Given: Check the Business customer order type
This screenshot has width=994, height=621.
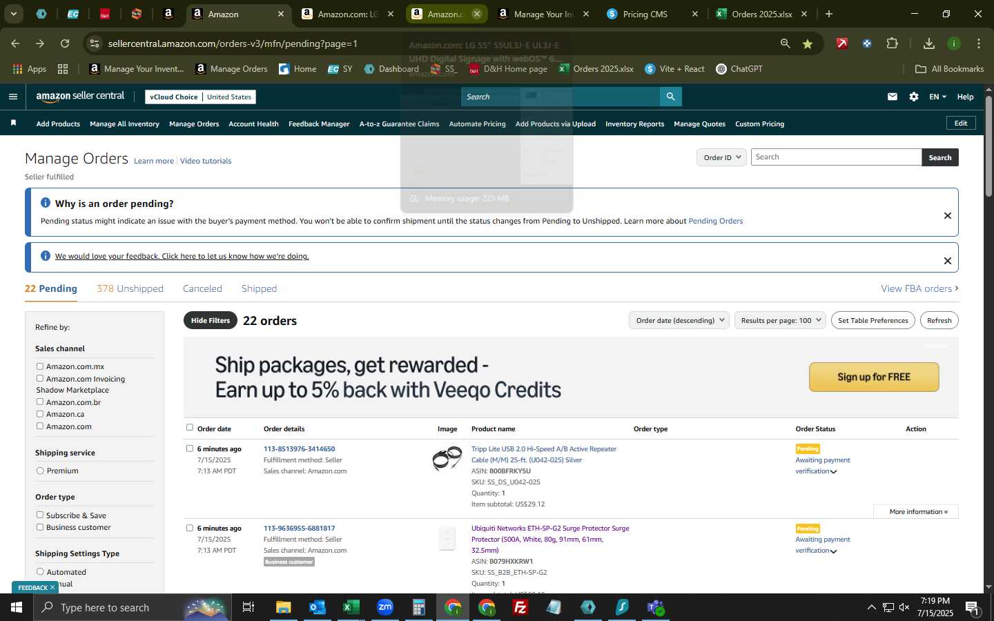Looking at the screenshot, I should coord(40,527).
